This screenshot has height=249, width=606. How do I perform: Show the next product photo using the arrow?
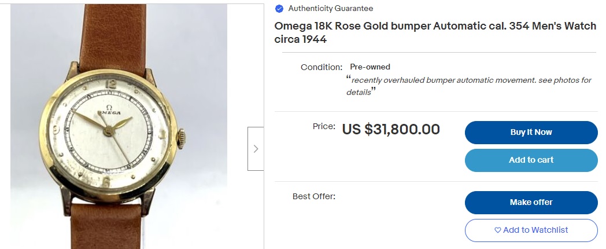256,149
